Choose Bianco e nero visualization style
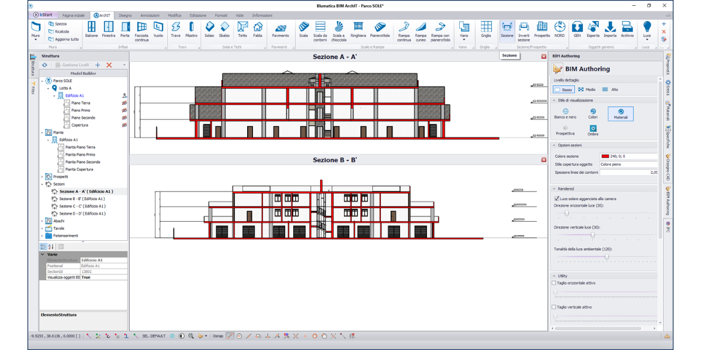The image size is (701, 350). click(565, 113)
